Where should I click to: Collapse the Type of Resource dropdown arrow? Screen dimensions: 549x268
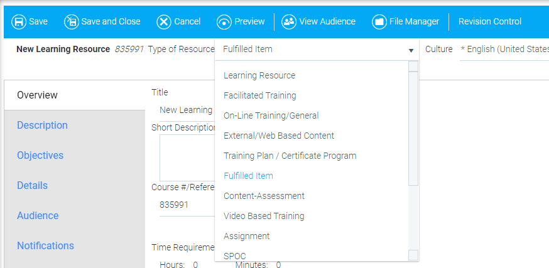click(411, 50)
